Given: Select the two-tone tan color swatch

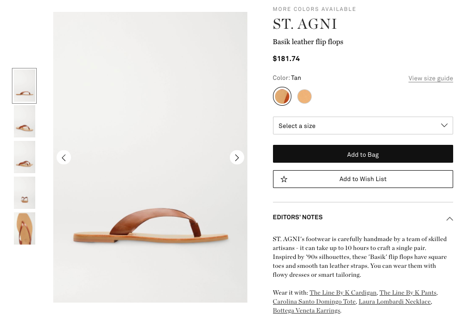Looking at the screenshot, I should click(x=282, y=96).
